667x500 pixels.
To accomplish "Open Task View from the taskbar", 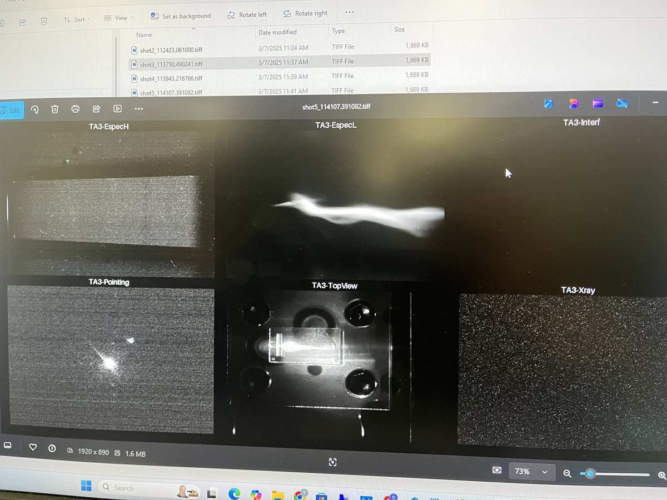I will click(x=212, y=493).
